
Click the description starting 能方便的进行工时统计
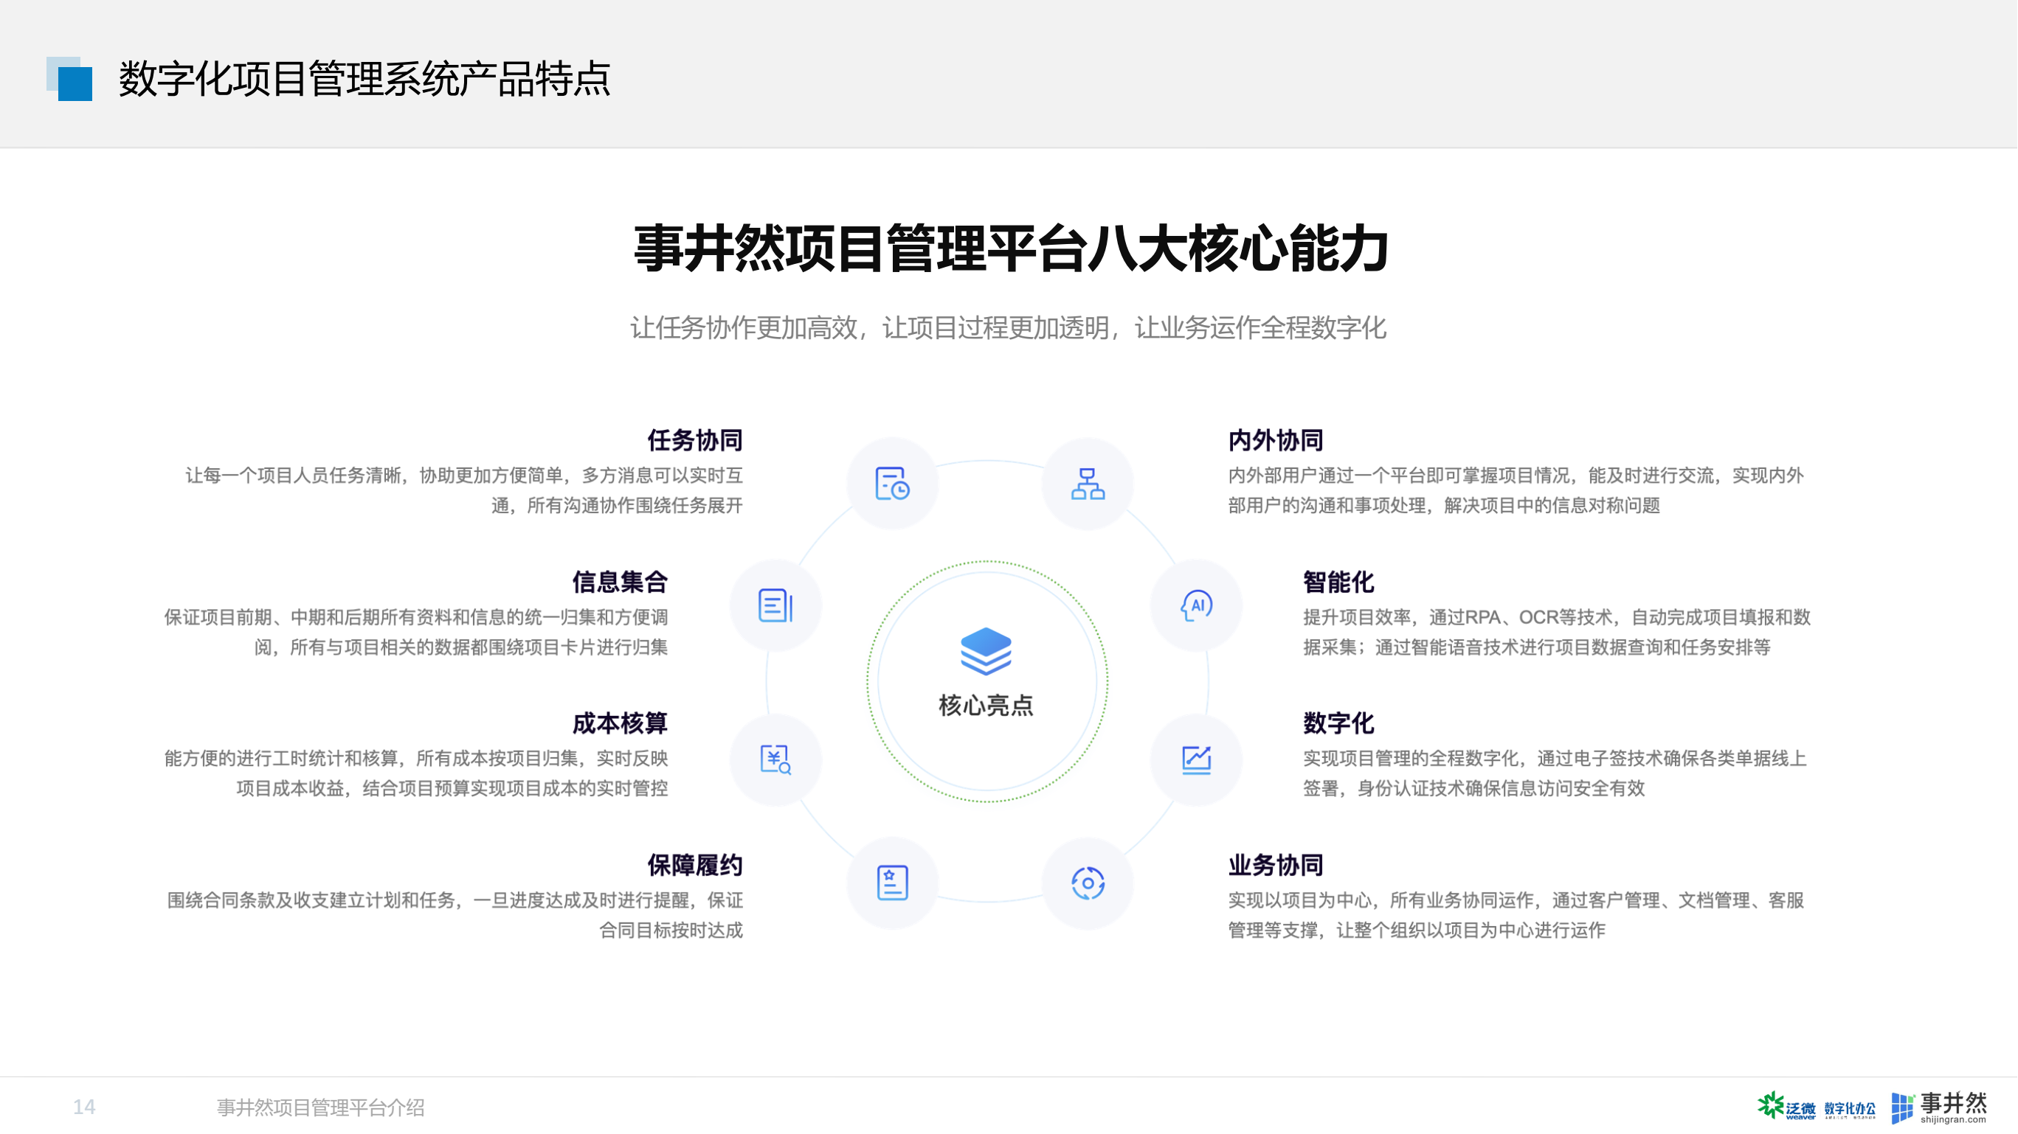pos(415,773)
